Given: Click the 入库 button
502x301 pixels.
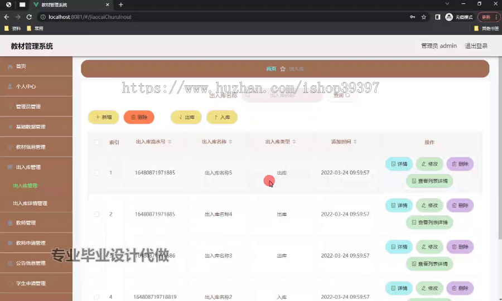Looking at the screenshot, I should click(222, 117).
